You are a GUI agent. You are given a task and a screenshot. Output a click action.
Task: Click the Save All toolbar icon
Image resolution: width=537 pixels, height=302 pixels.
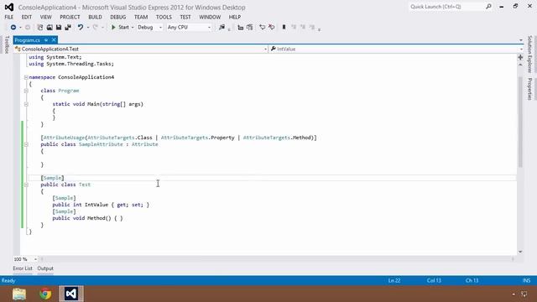click(68, 27)
